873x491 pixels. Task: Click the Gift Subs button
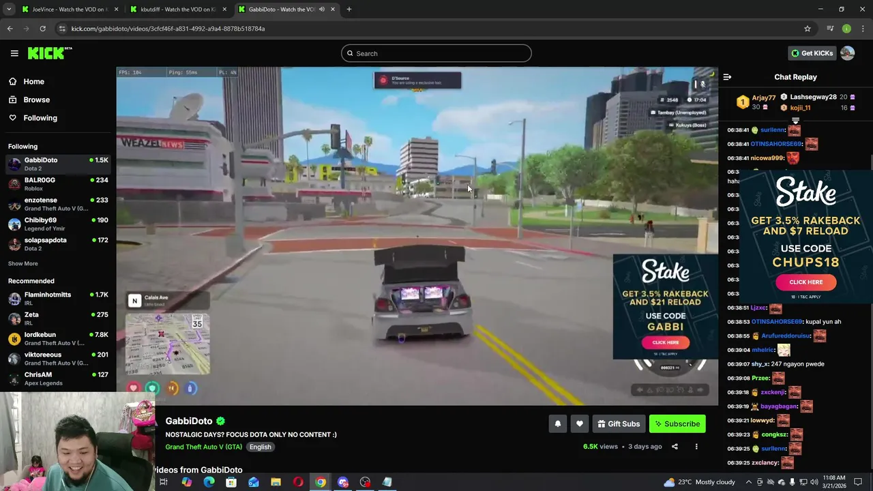coord(619,424)
